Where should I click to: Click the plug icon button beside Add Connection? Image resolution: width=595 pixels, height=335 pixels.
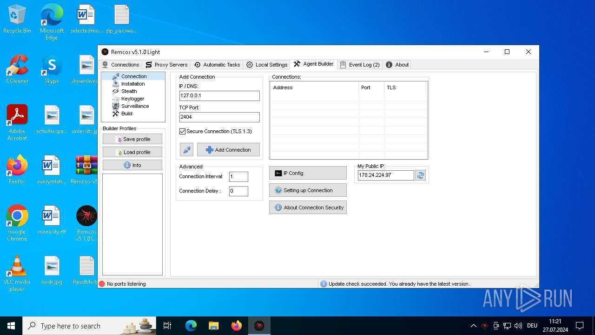click(x=186, y=150)
